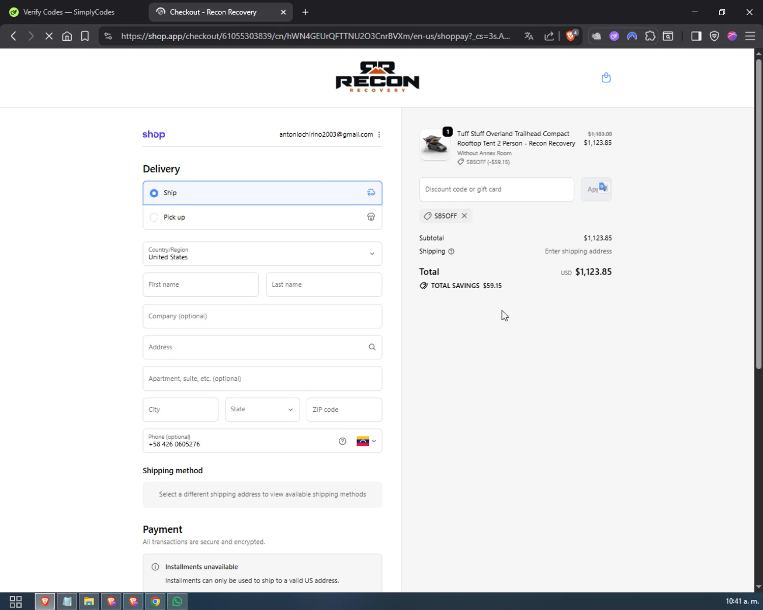This screenshot has height=610, width=763.
Task: Open the translate page icon
Action: click(x=529, y=36)
